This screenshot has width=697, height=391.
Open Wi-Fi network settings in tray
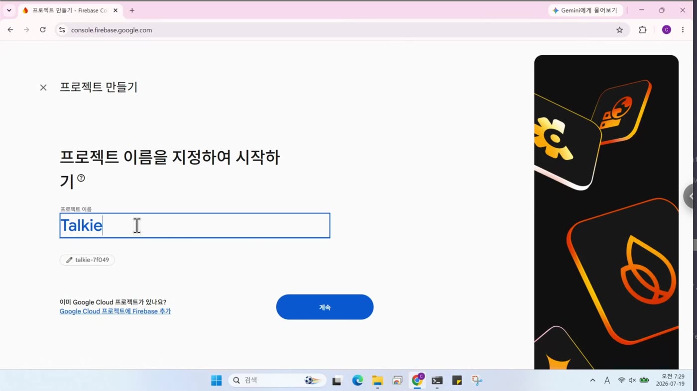point(621,381)
